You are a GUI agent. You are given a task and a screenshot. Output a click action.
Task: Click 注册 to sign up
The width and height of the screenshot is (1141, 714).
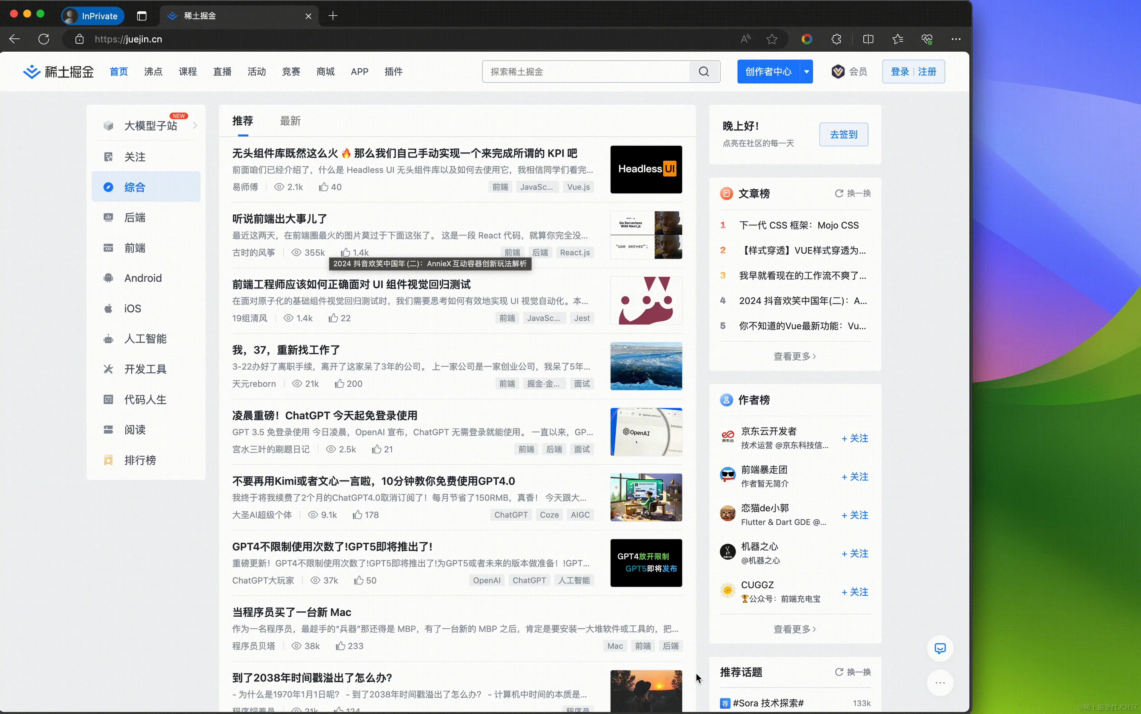click(x=927, y=72)
